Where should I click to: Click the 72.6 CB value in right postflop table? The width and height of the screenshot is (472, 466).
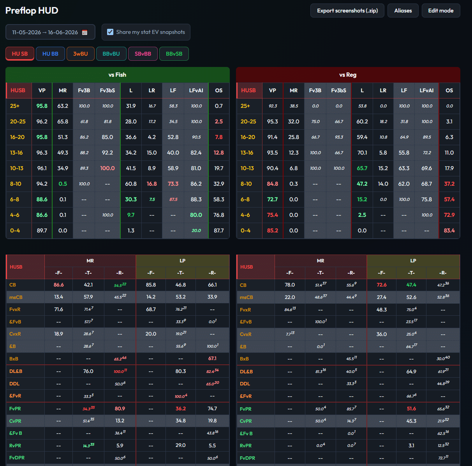tap(382, 285)
